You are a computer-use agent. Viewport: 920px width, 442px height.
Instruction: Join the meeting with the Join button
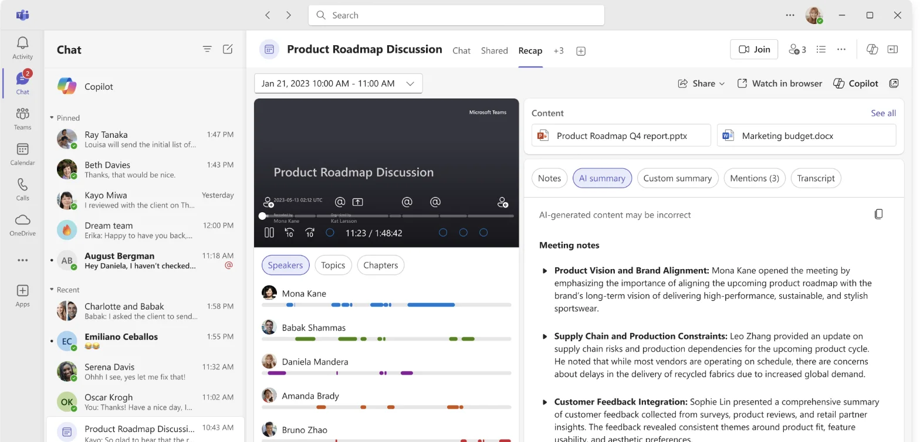point(754,49)
